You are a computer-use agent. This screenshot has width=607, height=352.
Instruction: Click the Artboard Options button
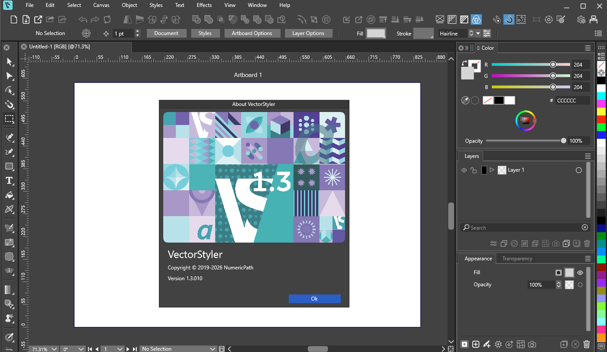tap(251, 34)
